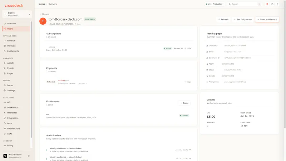This screenshot has height=161, width=286.
Task: Expand the Stripe subscription ID chevron
Action: [x=57, y=47]
